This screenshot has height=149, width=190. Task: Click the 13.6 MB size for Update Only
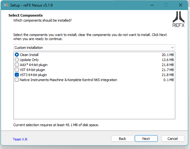tap(168, 60)
